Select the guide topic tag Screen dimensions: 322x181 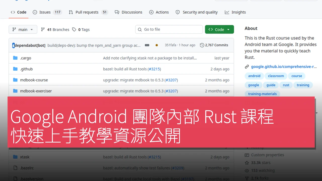click(271, 85)
